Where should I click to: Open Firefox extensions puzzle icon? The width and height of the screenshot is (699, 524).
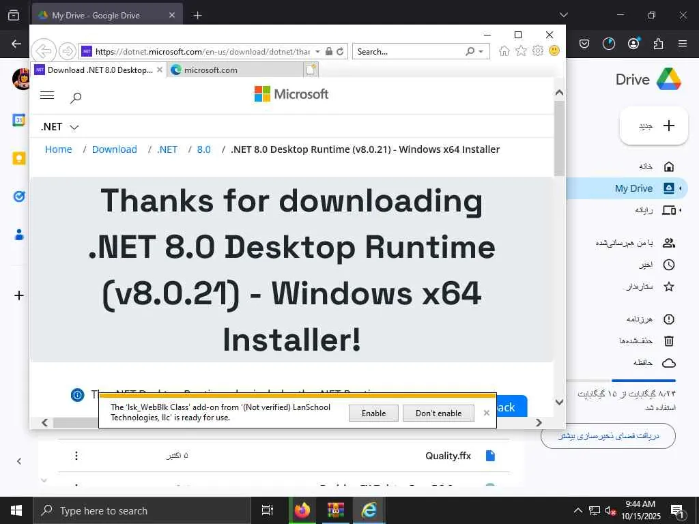tap(658, 44)
